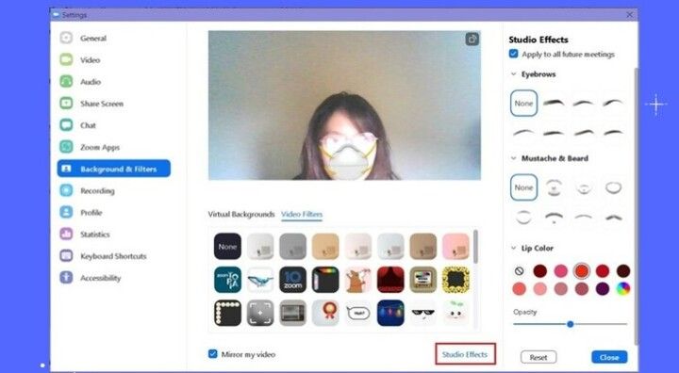
Task: Apply the pixel sunglasses filter
Action: [423, 313]
